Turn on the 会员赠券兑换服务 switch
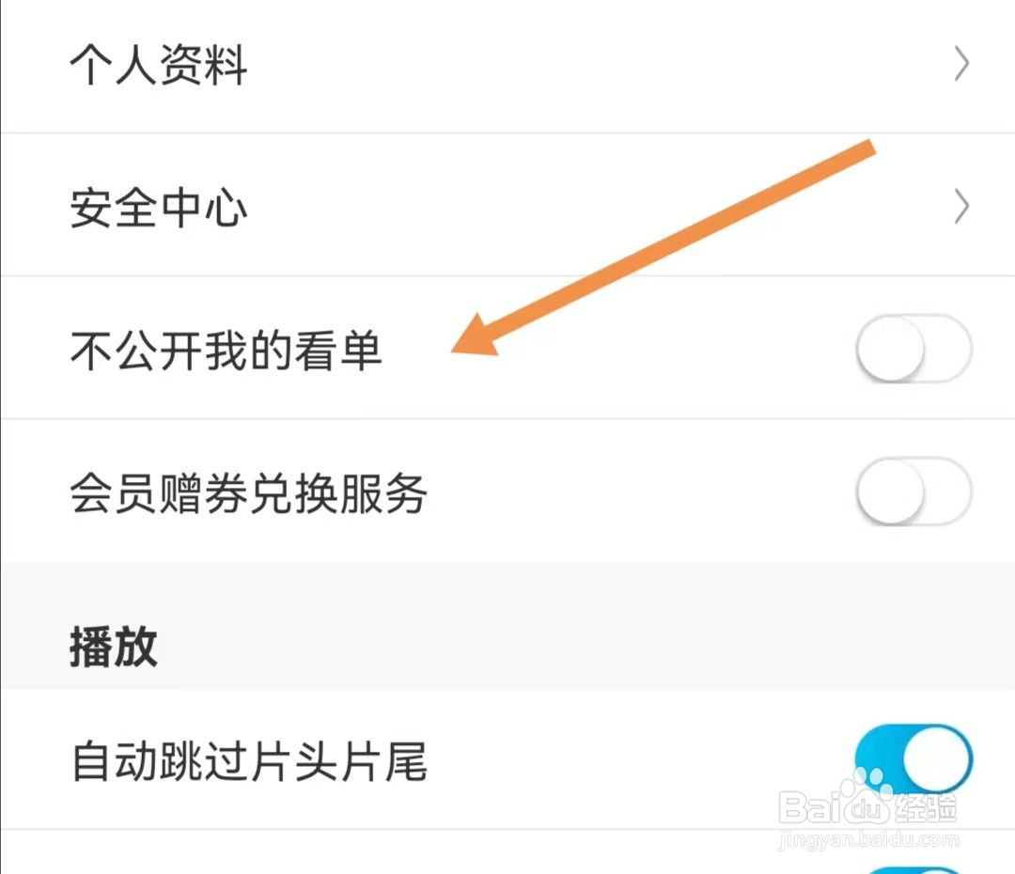This screenshot has height=874, width=1015. (x=913, y=492)
